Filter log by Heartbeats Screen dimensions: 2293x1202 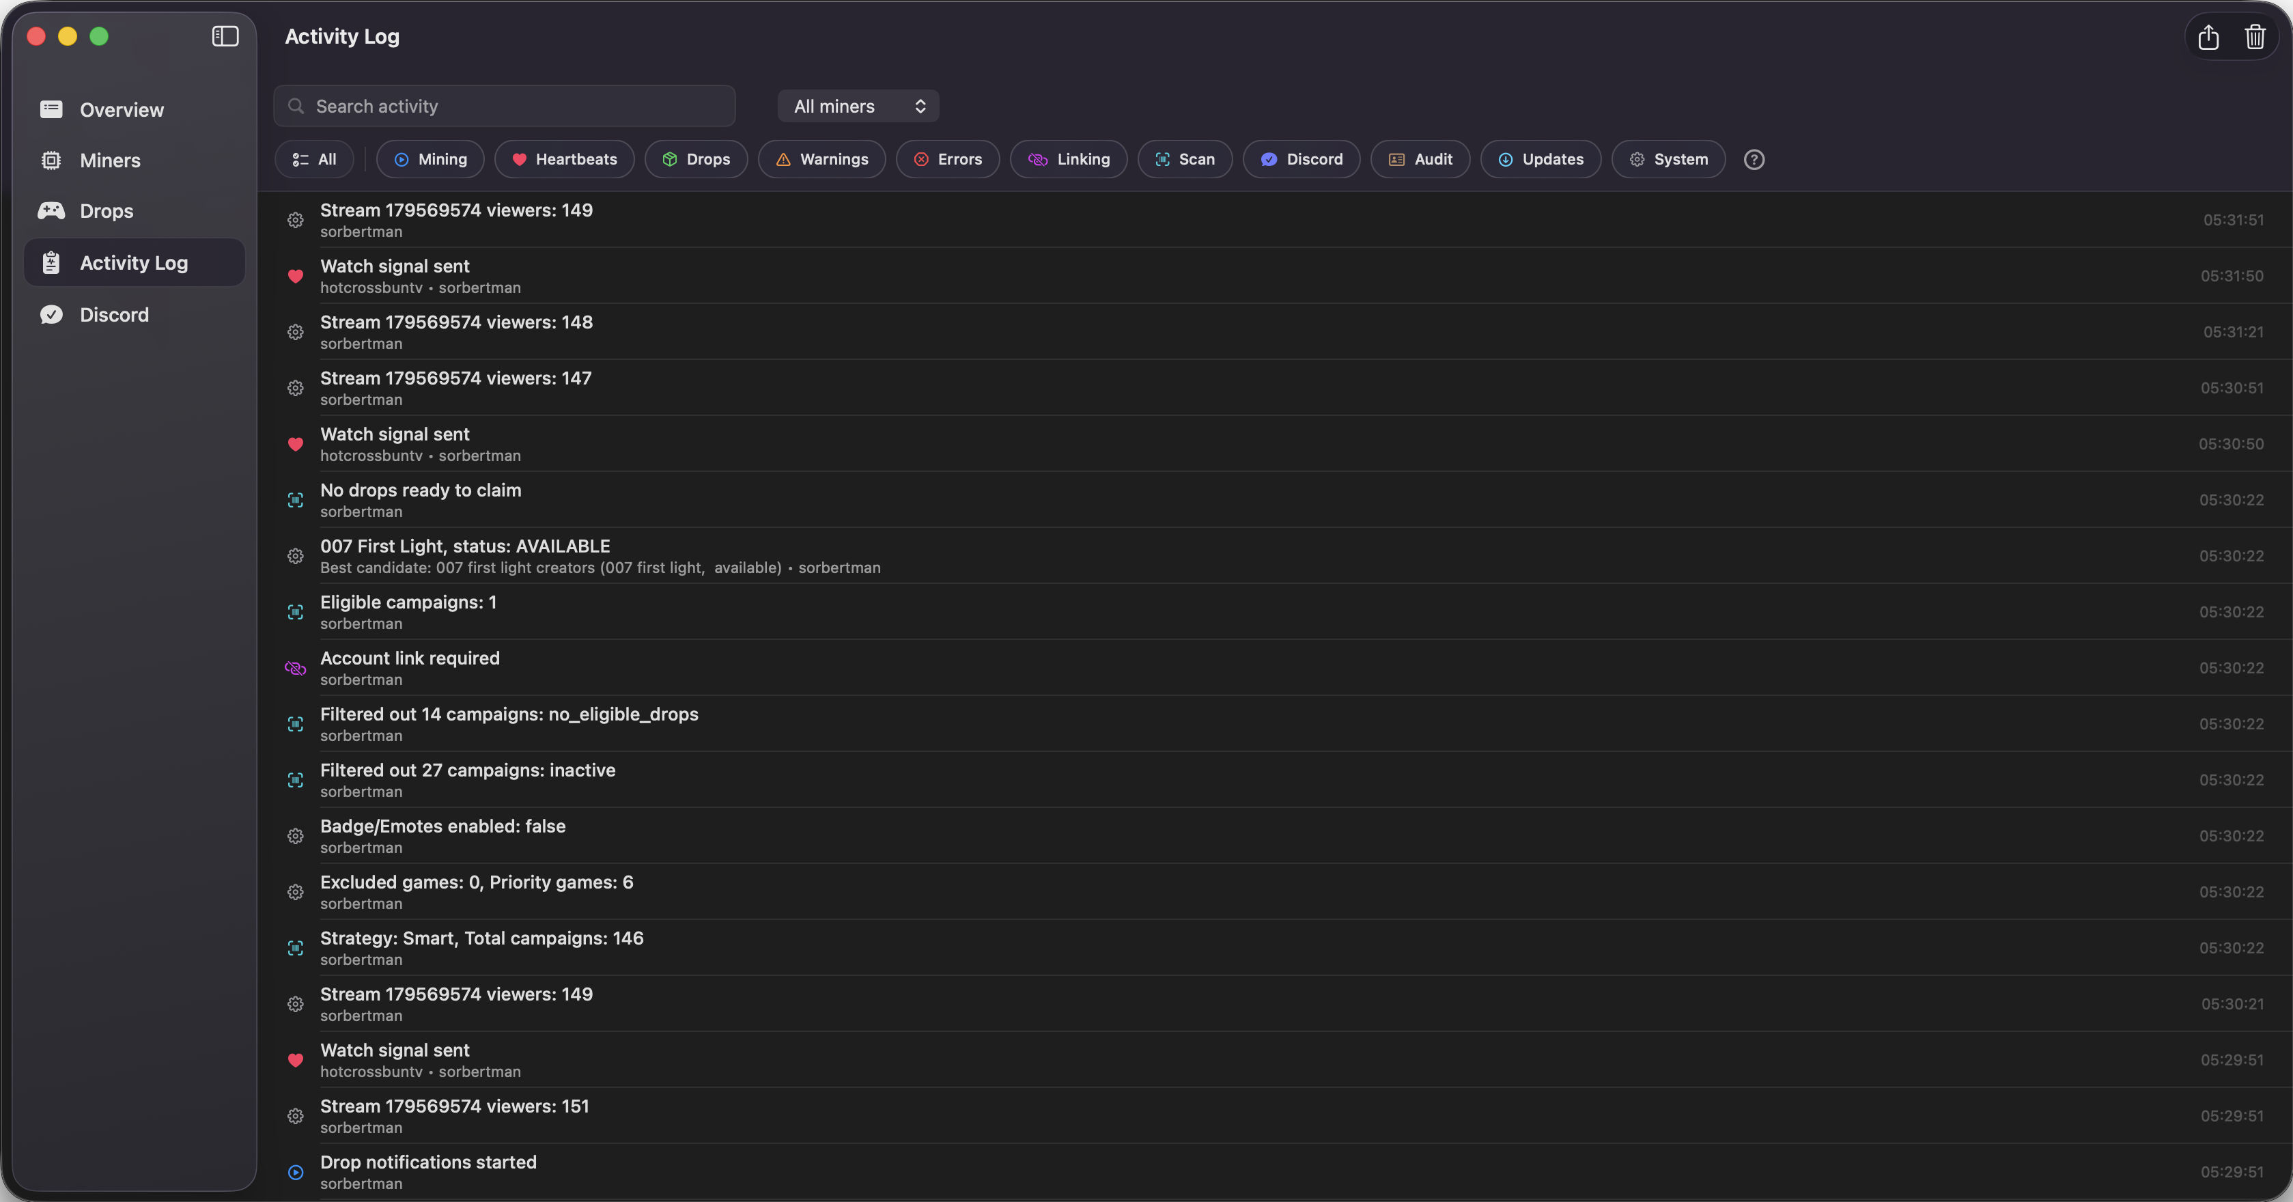tap(564, 159)
